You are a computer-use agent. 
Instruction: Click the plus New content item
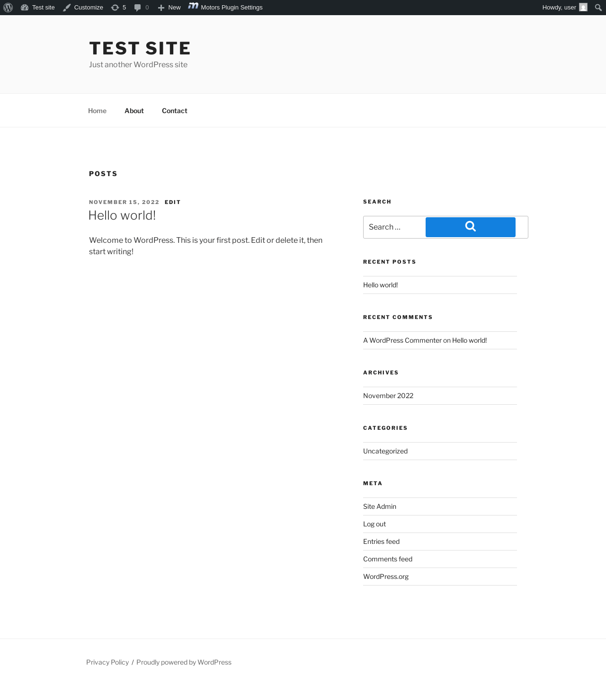click(169, 8)
